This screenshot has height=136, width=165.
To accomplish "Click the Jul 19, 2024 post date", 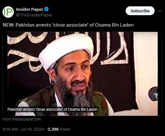I will (32, 129).
